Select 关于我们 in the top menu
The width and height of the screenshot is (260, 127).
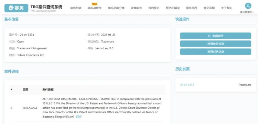point(227,8)
